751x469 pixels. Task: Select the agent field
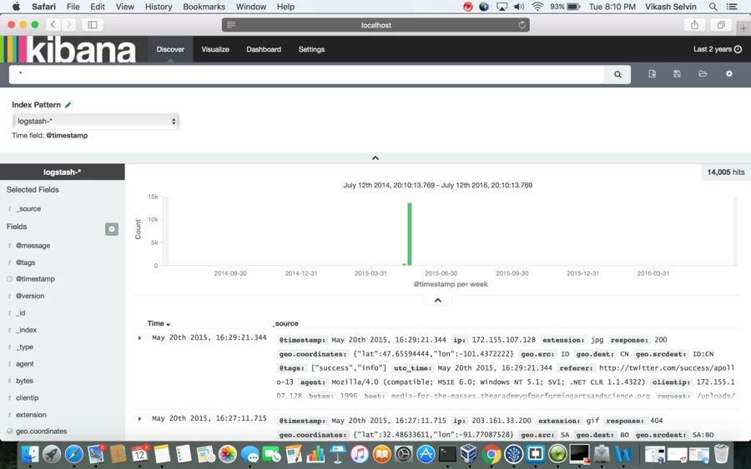point(24,364)
